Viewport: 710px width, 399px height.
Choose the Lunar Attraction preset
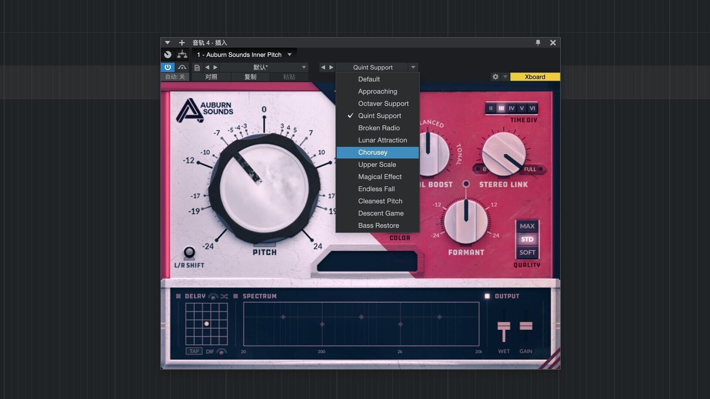click(378, 140)
